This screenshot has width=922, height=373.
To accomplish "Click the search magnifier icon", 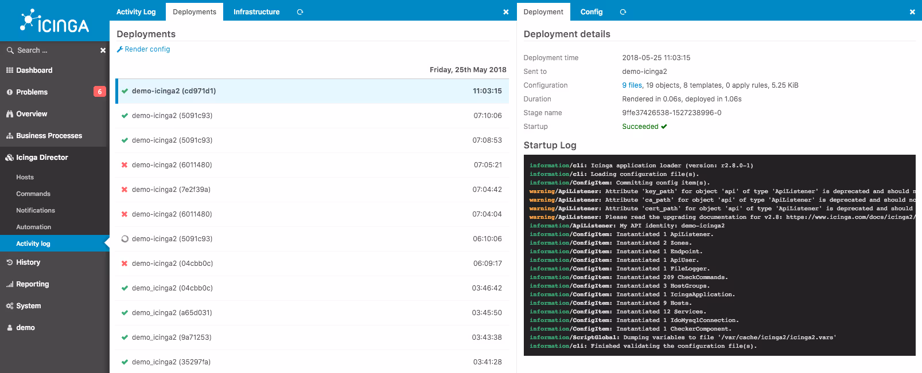I will pyautogui.click(x=10, y=50).
